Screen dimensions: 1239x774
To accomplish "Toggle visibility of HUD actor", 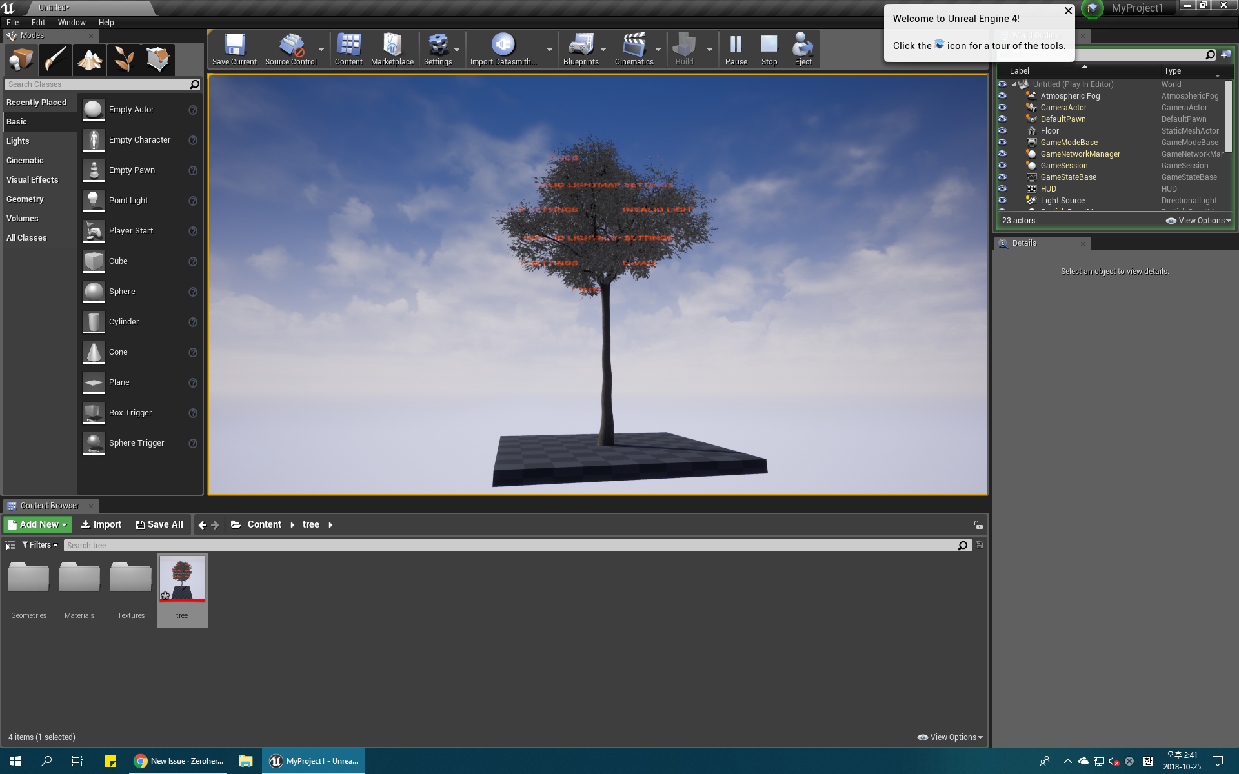I will coord(1002,189).
